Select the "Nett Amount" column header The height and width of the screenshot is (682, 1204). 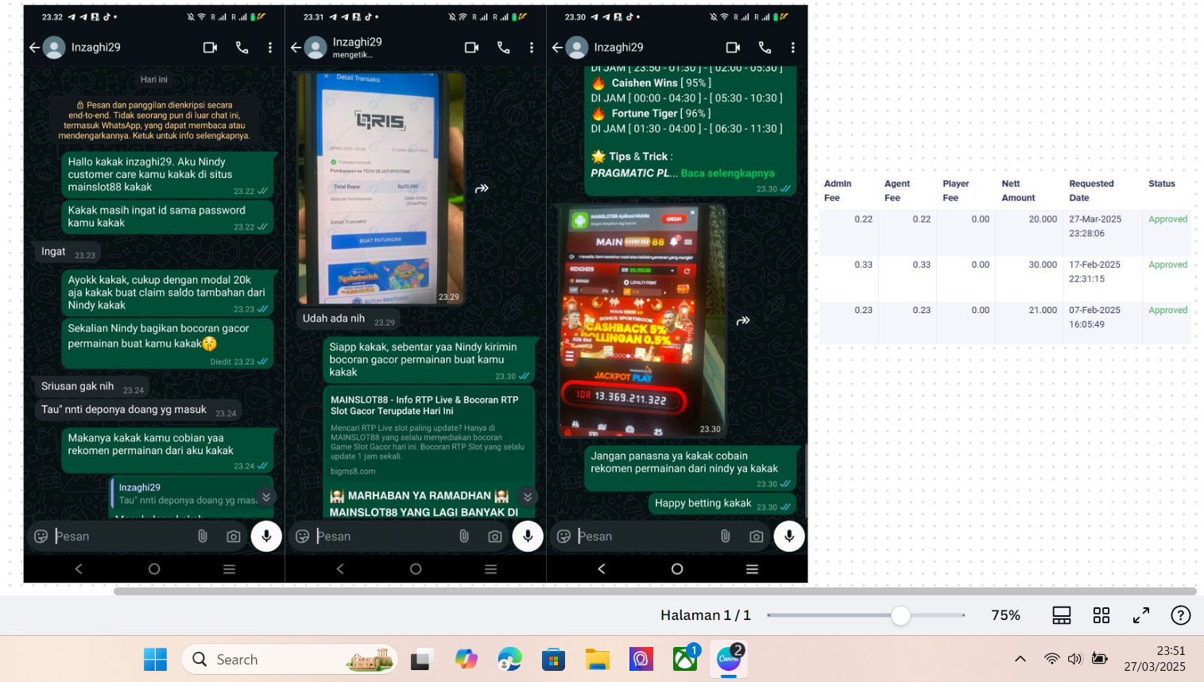(1019, 191)
